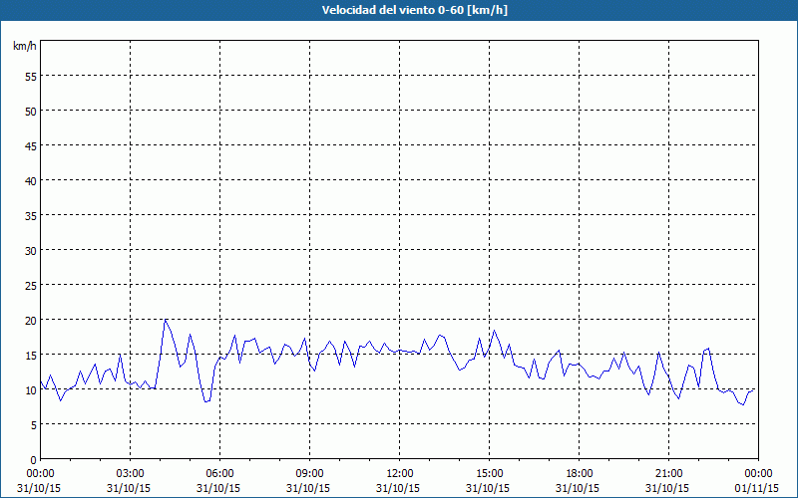Screen dimensions: 798x498
Task: Click the '21:00' time axis label
Action: pyautogui.click(x=668, y=474)
